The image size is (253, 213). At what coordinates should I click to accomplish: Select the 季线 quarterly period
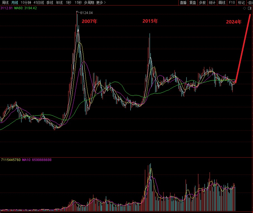click(x=50, y=3)
